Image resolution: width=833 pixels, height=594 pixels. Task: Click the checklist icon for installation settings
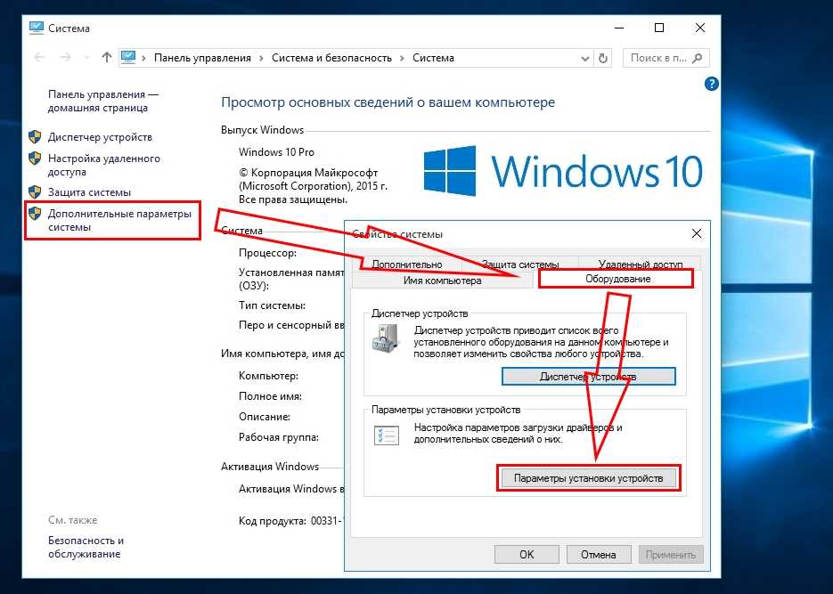(x=387, y=435)
